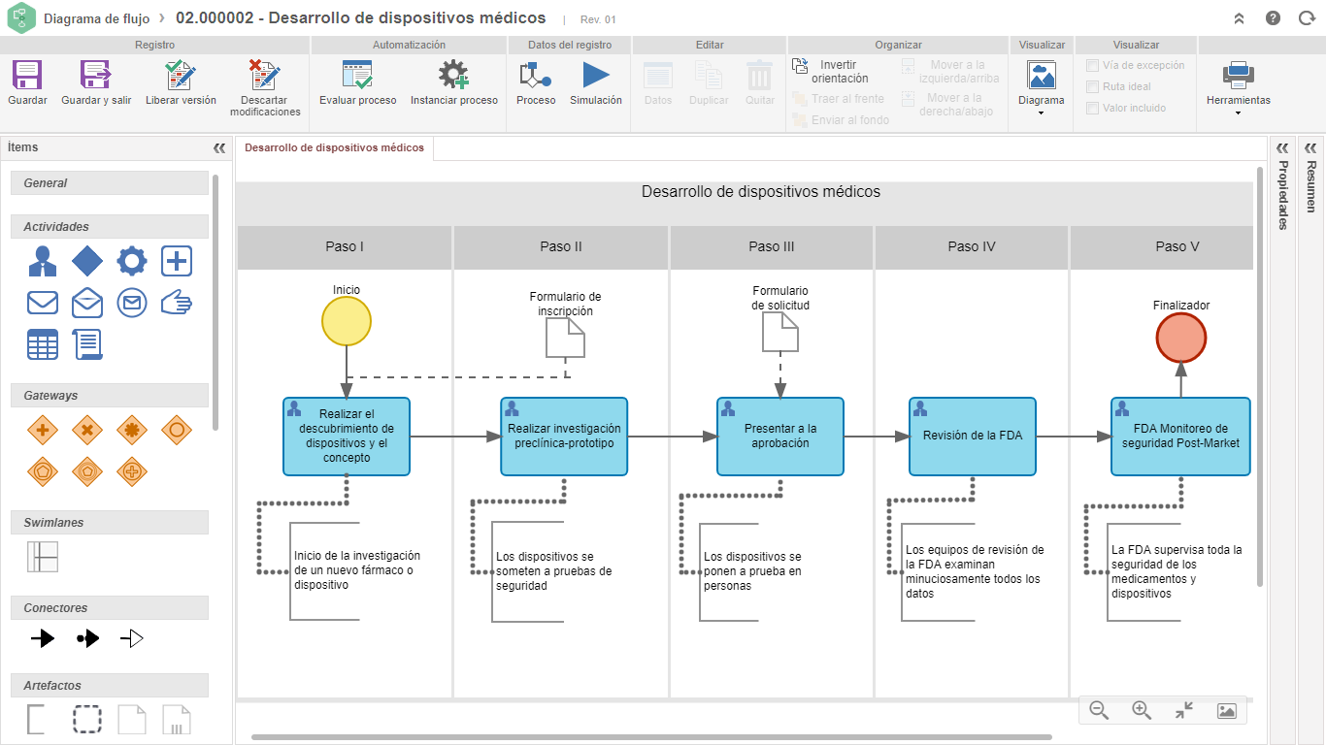Click the export image icon near zoom
Viewport: 1326px width, 745px height.
pos(1227,710)
